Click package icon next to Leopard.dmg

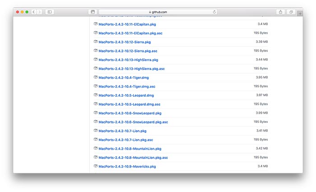pyautogui.click(x=96, y=95)
